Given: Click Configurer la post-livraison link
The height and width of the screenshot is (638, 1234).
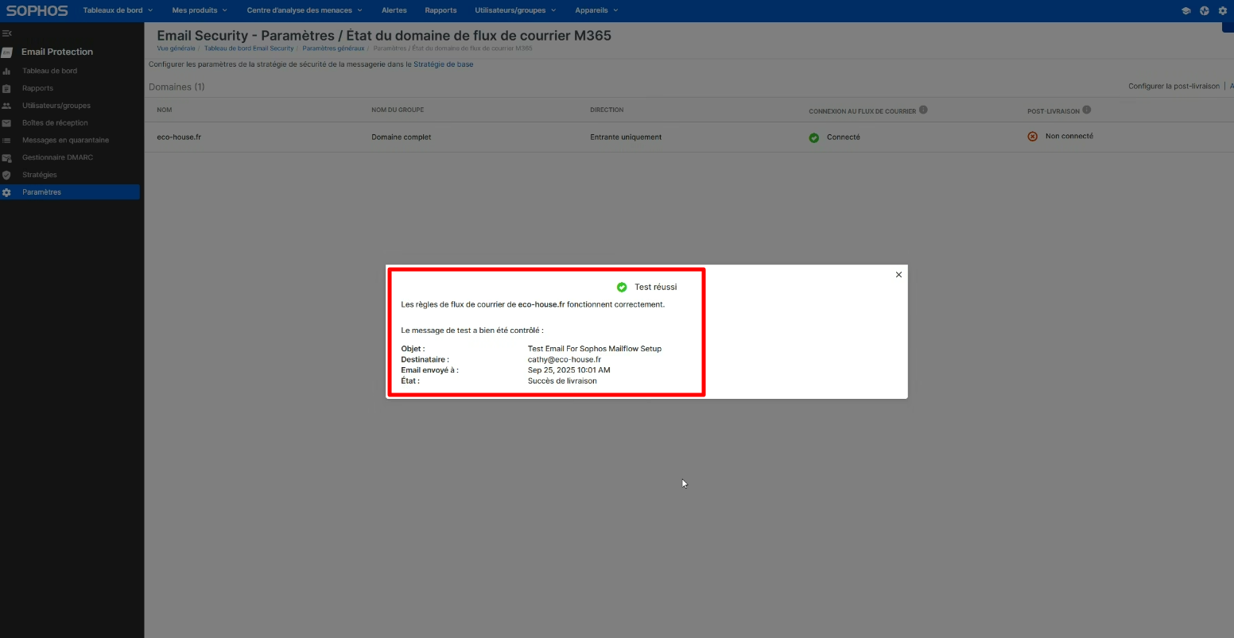Looking at the screenshot, I should pyautogui.click(x=1174, y=87).
